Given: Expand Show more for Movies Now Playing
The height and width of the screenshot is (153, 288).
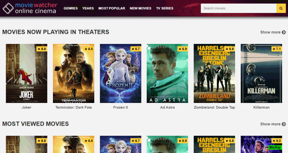Looking at the screenshot, I should pos(273,32).
